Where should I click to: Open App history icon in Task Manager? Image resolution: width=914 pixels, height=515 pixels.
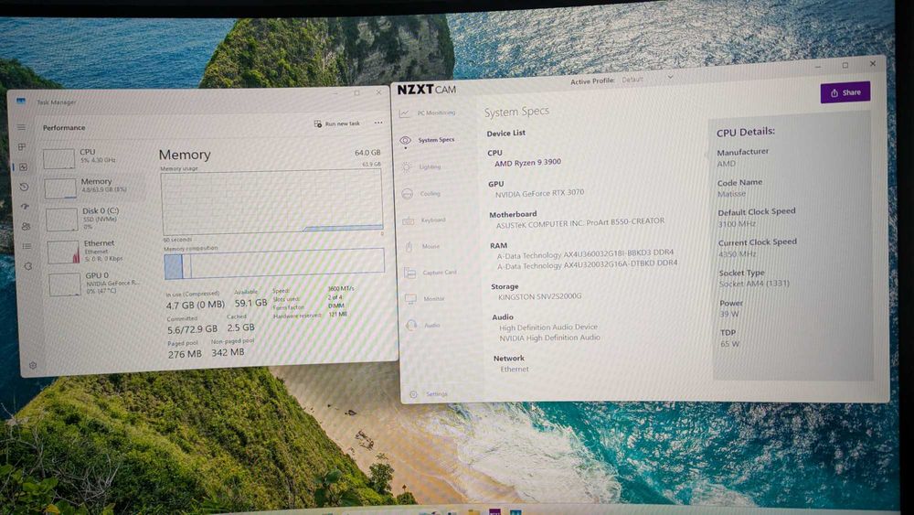point(24,187)
